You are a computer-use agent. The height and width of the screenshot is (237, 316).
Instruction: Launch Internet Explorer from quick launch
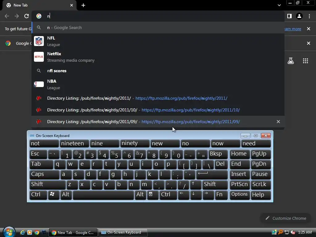(22, 232)
